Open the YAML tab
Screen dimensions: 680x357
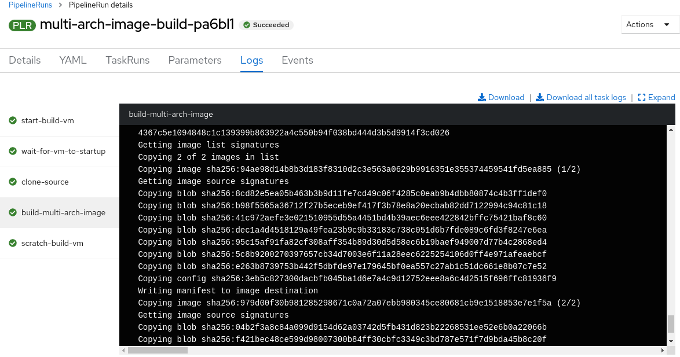(72, 60)
